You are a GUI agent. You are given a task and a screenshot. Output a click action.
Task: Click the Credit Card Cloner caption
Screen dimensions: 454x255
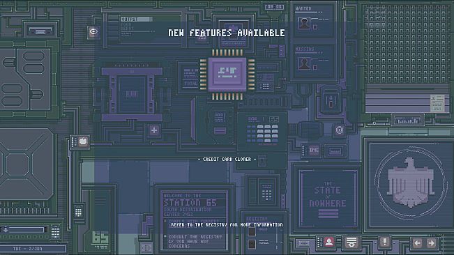227,160
